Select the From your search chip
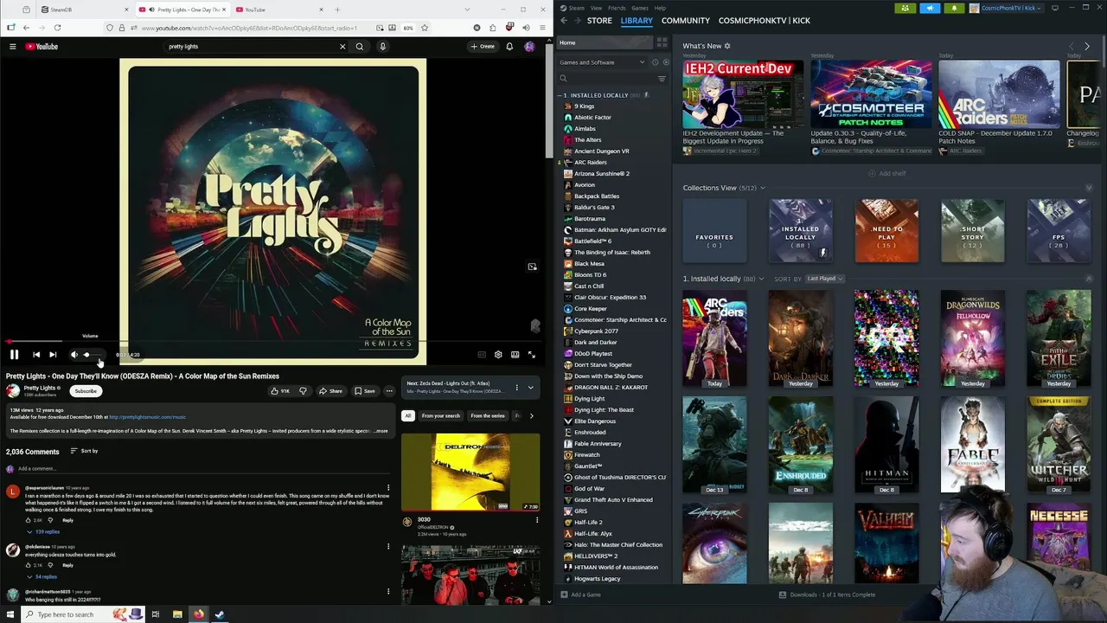Screen dimensions: 1107x623 pyautogui.click(x=441, y=416)
